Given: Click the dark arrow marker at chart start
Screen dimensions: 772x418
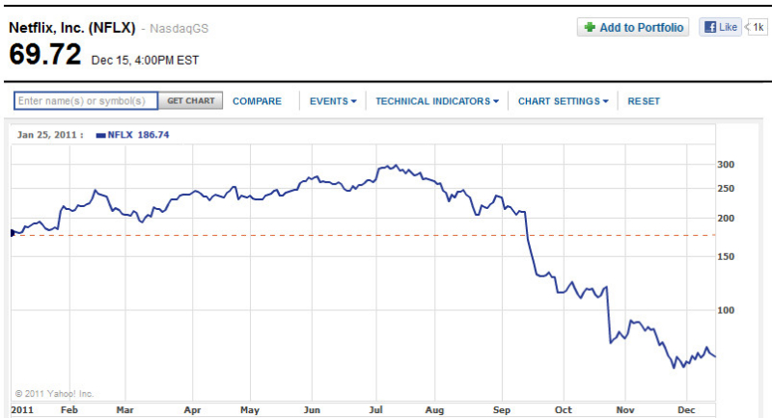Looking at the screenshot, I should (13, 233).
